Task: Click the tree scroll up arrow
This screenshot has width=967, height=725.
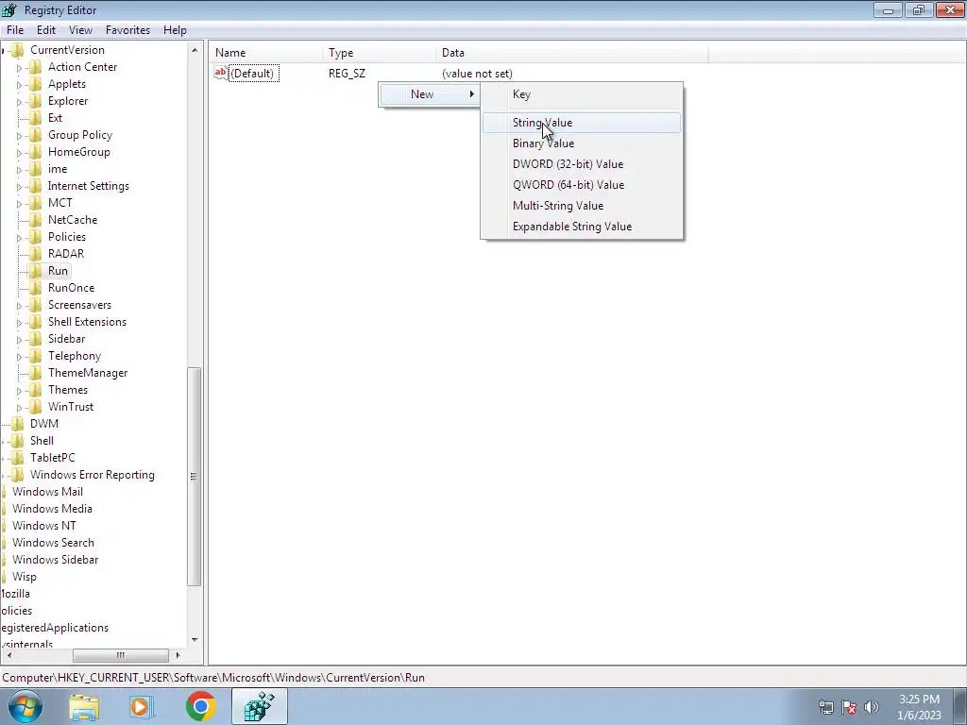Action: pos(195,51)
